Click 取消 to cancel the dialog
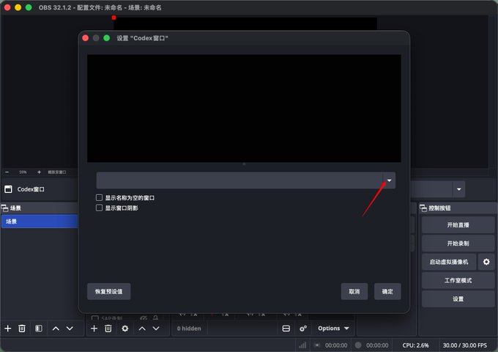Screen dimensions: 498x352 point(354,292)
